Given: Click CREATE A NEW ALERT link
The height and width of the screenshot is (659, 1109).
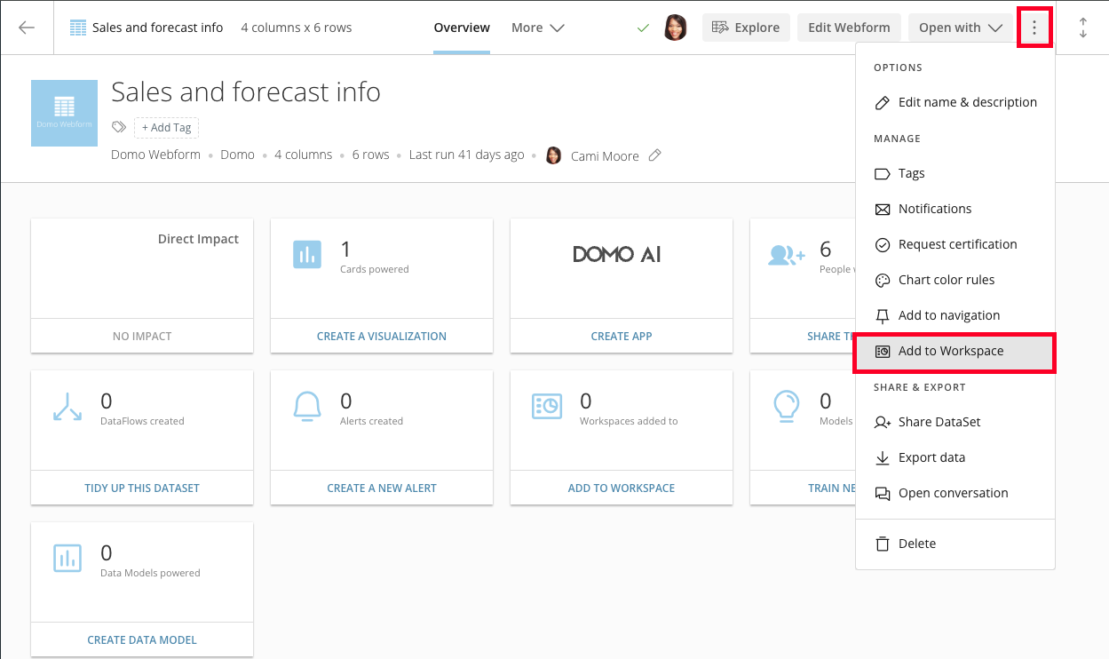Looking at the screenshot, I should pos(382,488).
